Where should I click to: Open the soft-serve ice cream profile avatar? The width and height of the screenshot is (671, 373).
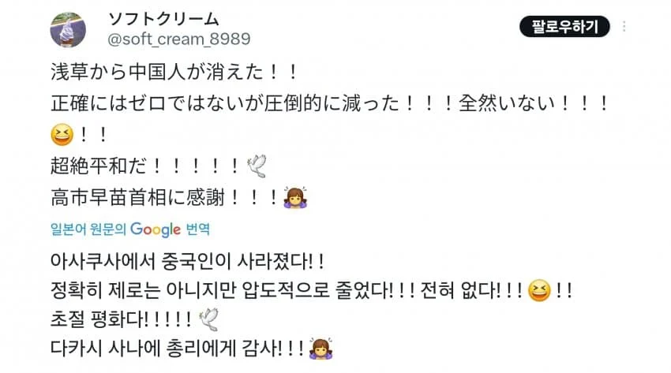coord(68,29)
